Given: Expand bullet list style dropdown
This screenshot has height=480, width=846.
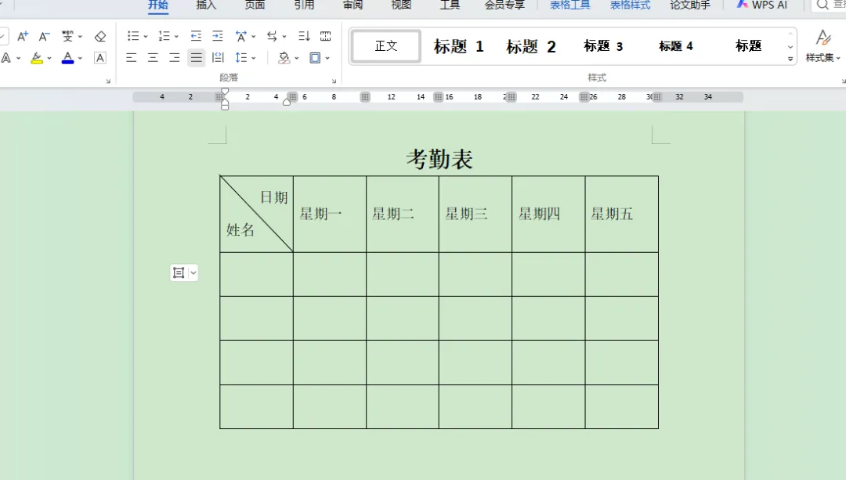Looking at the screenshot, I should [x=146, y=37].
